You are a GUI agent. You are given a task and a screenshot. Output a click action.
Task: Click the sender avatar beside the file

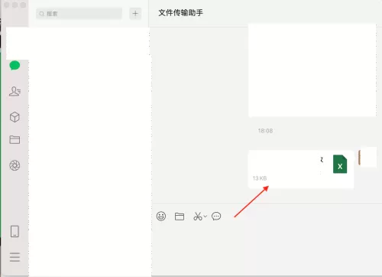click(367, 157)
